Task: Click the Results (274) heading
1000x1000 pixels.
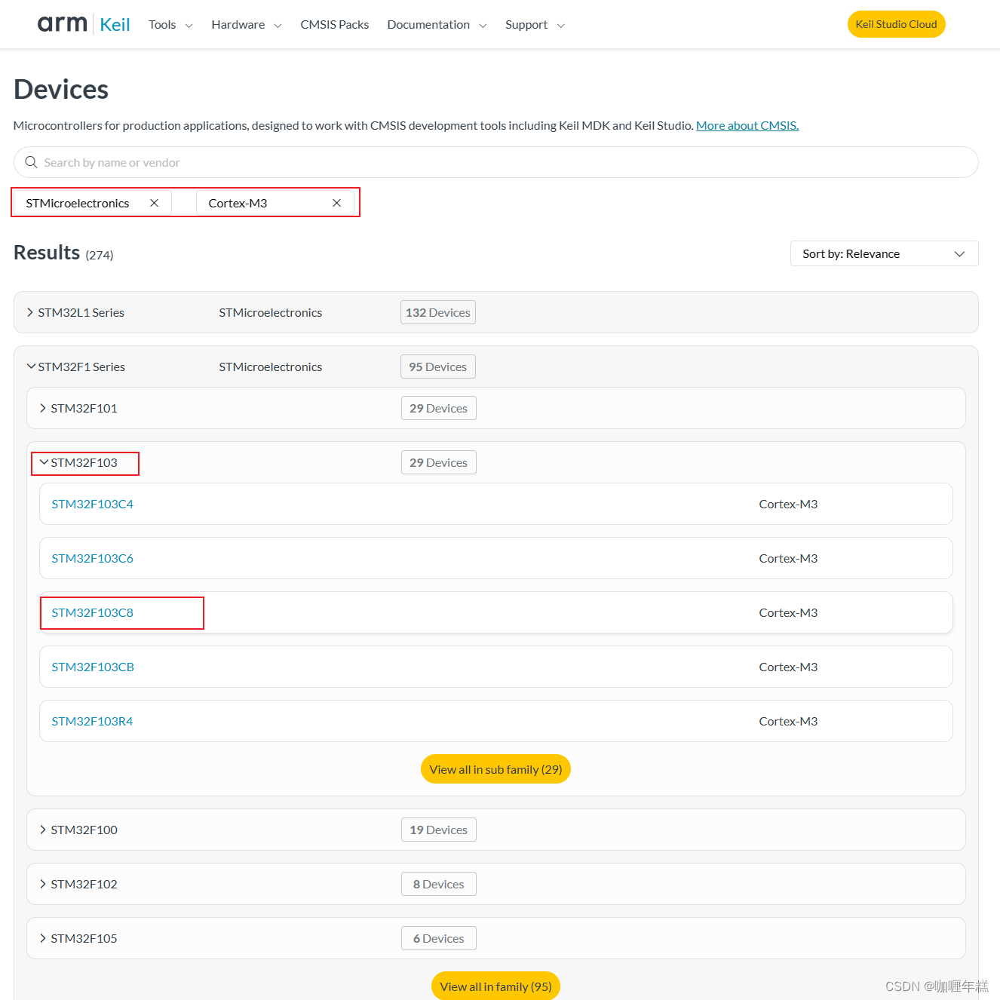Action: 63,253
